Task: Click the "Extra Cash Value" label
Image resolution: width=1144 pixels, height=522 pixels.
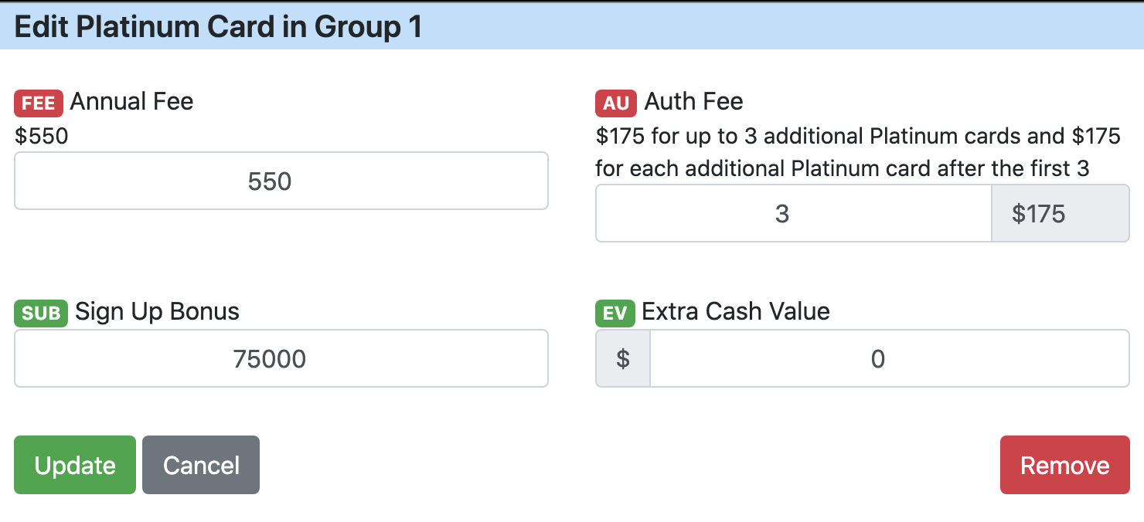Action: [736, 311]
